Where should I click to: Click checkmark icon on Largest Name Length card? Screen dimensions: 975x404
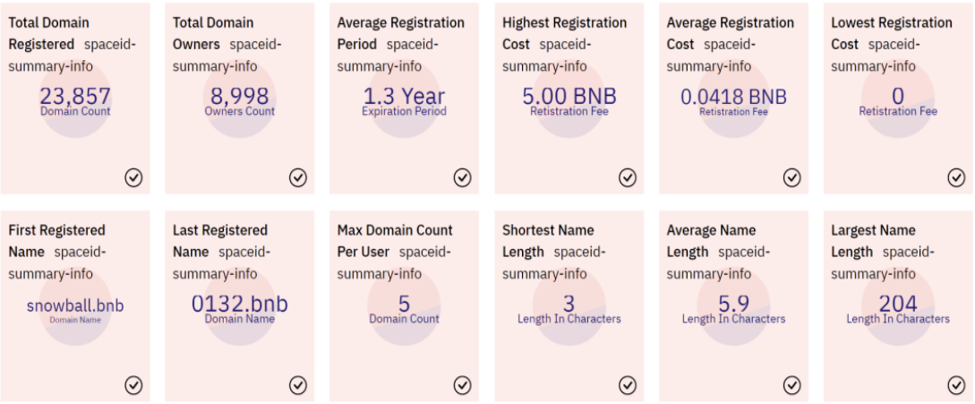pyautogui.click(x=956, y=386)
